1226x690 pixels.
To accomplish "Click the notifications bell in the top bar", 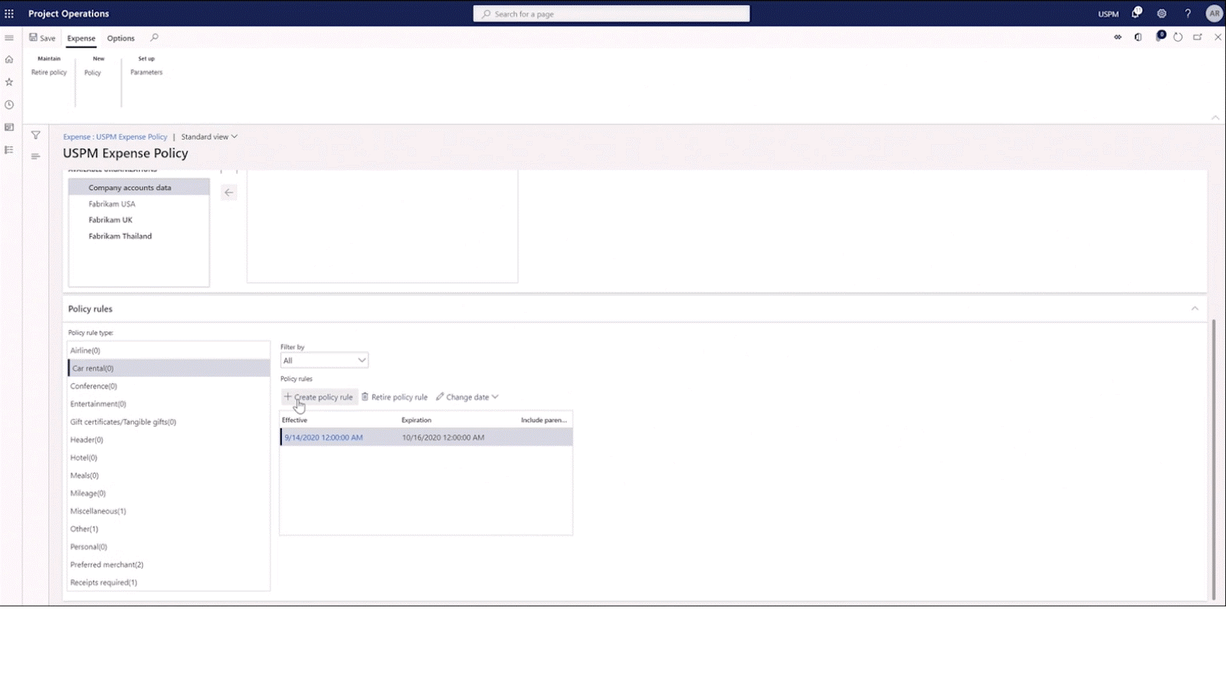I will (x=1134, y=13).
